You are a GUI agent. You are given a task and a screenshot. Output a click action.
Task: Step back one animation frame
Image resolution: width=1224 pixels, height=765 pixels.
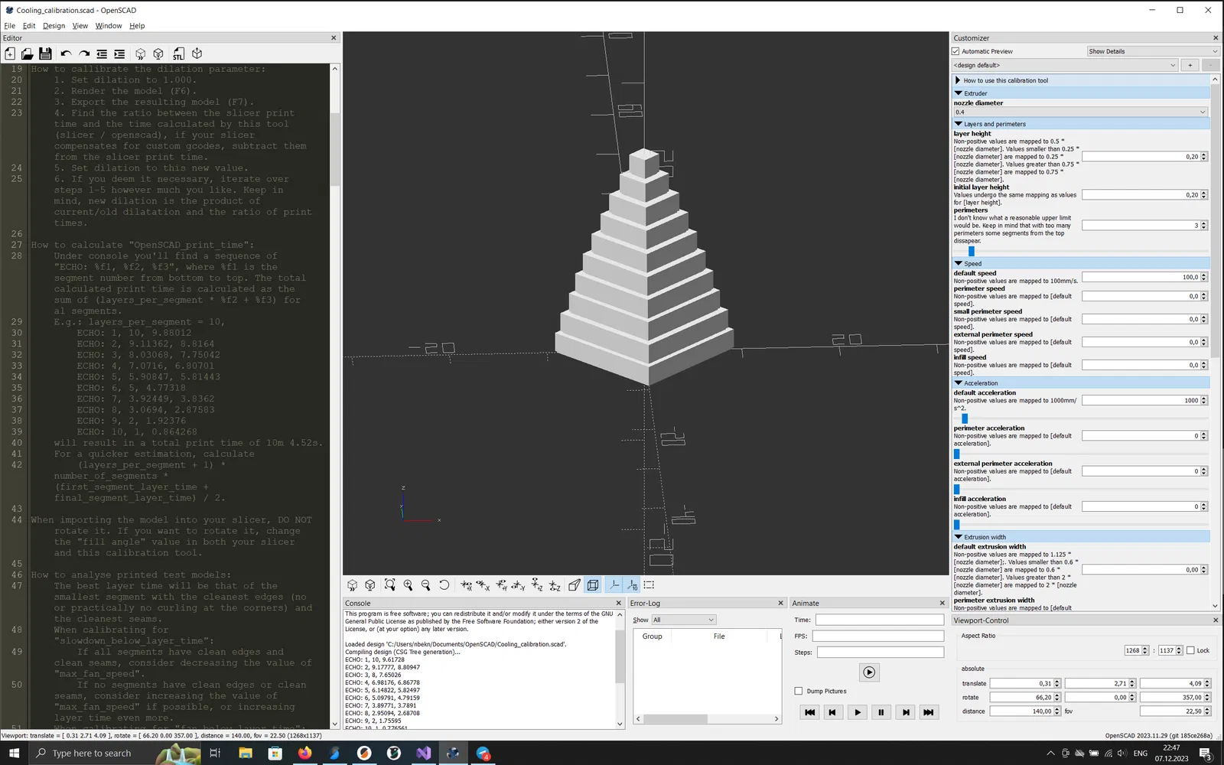coord(832,712)
